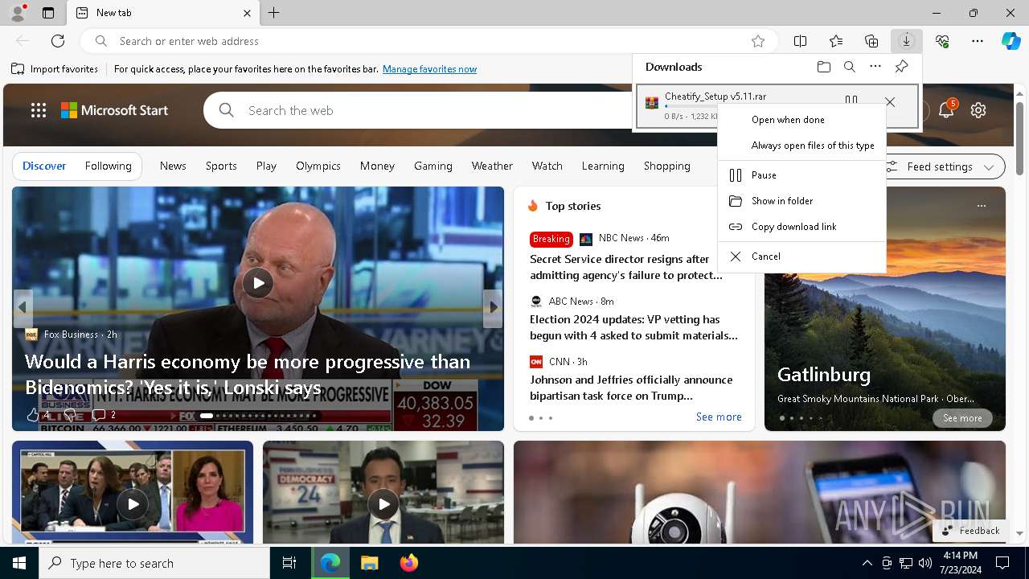Play the Fox Business video
Screen dimensions: 1029x579
coord(258,283)
